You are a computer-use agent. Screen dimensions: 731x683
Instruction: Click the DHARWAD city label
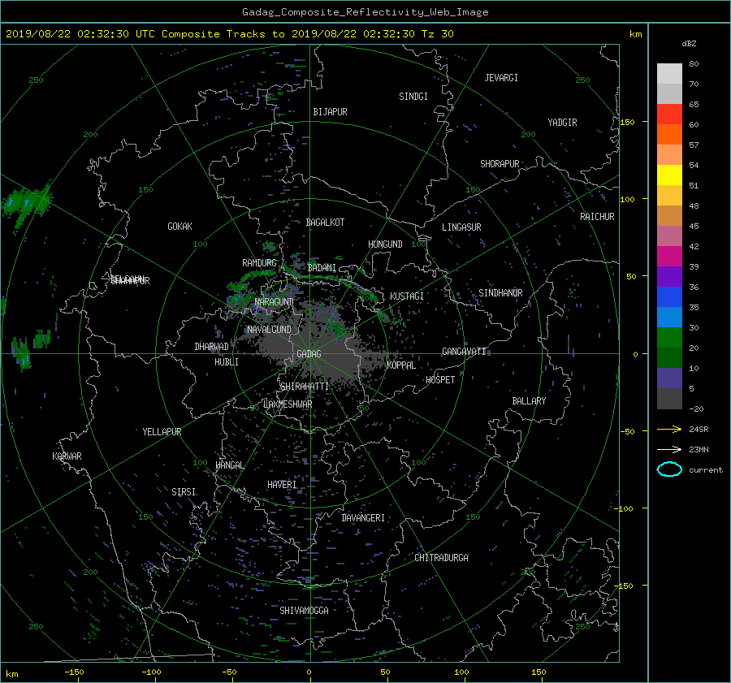[211, 347]
